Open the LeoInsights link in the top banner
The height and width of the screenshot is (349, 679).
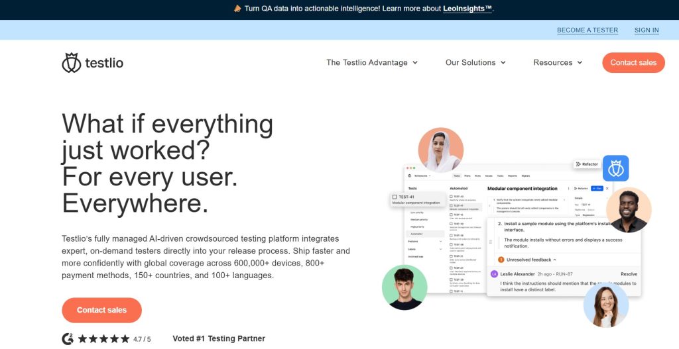[467, 9]
